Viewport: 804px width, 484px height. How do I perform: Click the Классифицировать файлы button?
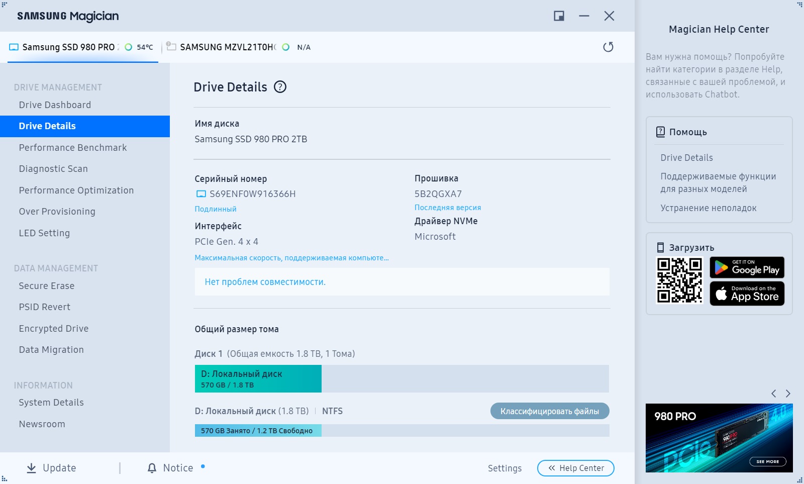click(x=550, y=411)
